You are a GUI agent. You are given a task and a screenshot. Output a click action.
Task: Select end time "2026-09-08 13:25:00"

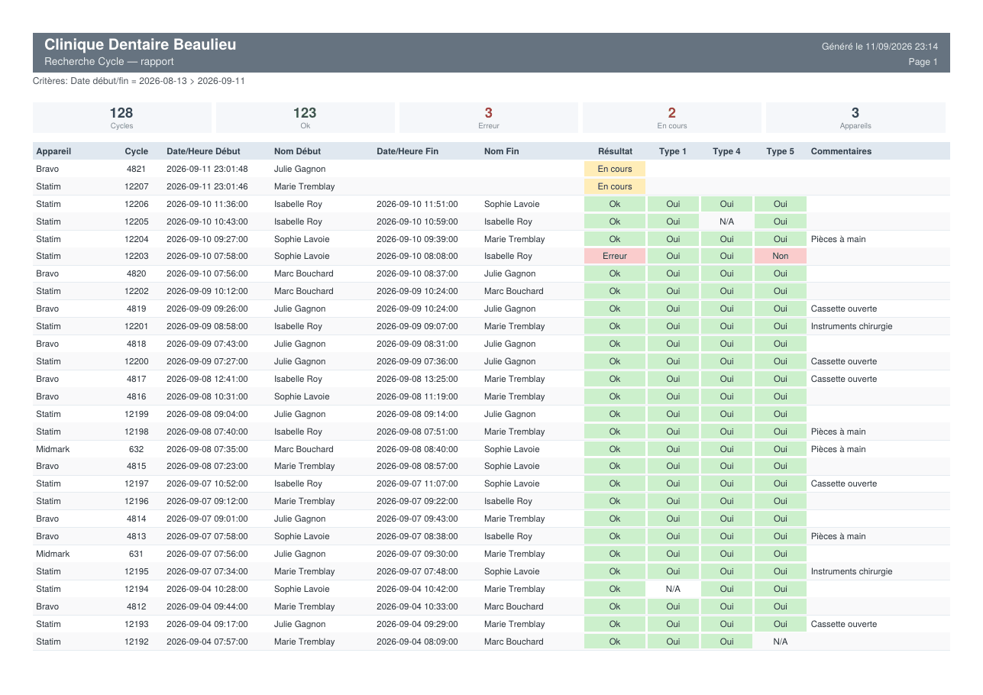pos(417,379)
